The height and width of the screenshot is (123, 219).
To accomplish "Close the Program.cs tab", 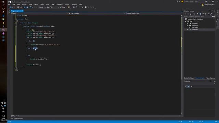I will (22, 11).
